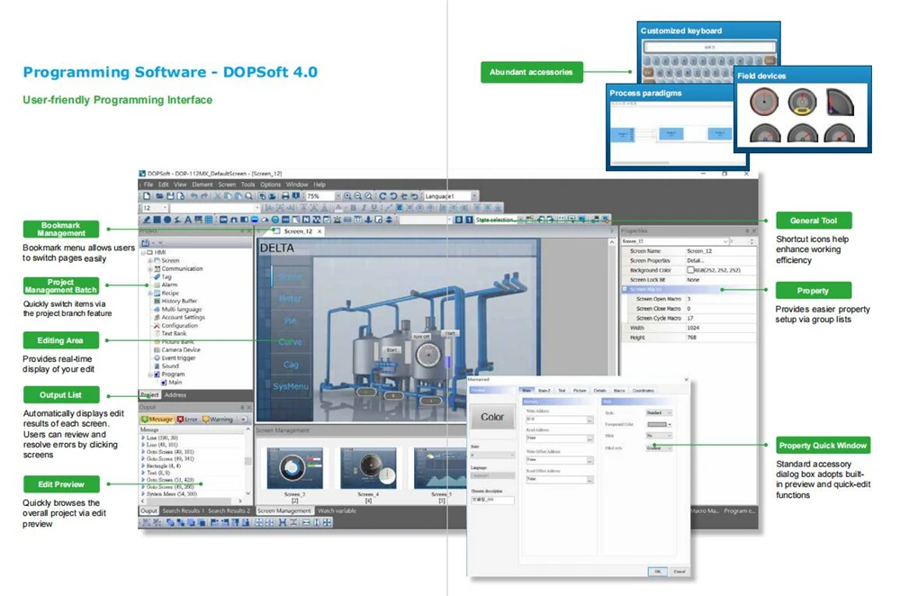Click the Find magnifier icon after paste

click(x=248, y=195)
